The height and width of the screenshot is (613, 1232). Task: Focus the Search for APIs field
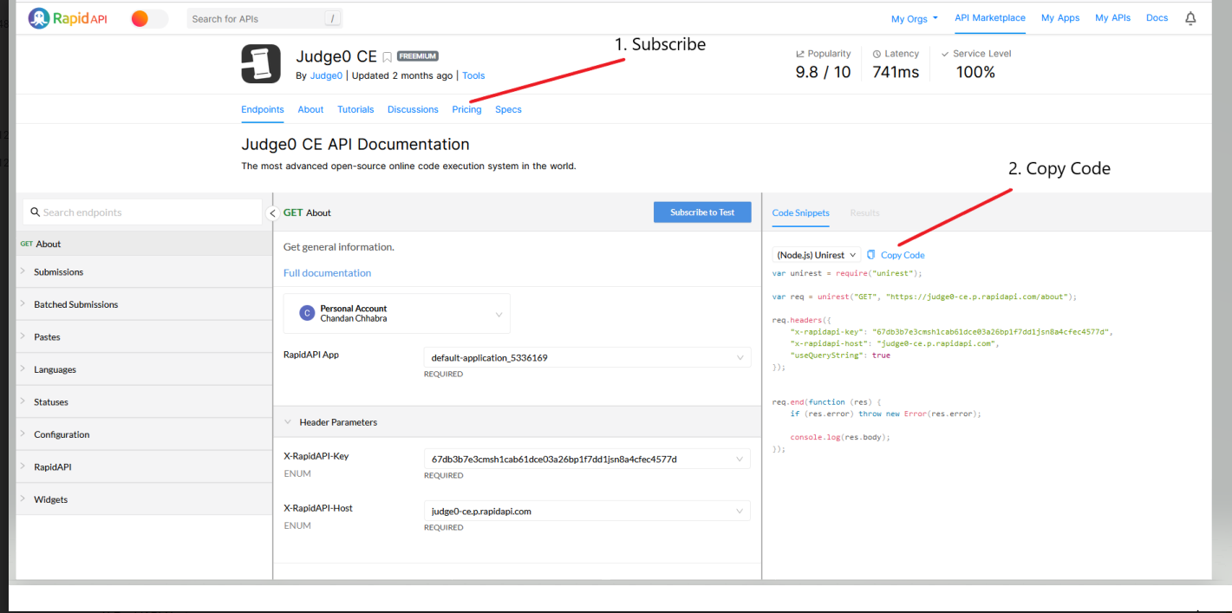[264, 18]
